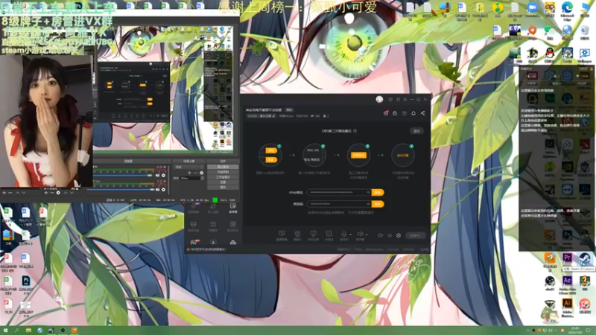Select the After Effects Ae desktop icon
Screen dimensions: 596x335
pos(567,281)
